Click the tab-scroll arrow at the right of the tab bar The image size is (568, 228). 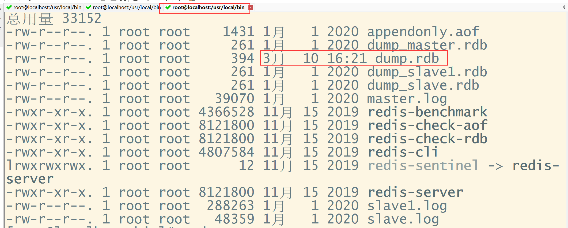point(564,7)
